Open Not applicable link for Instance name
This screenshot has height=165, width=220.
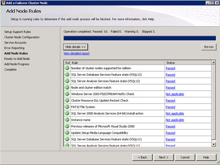(175, 120)
